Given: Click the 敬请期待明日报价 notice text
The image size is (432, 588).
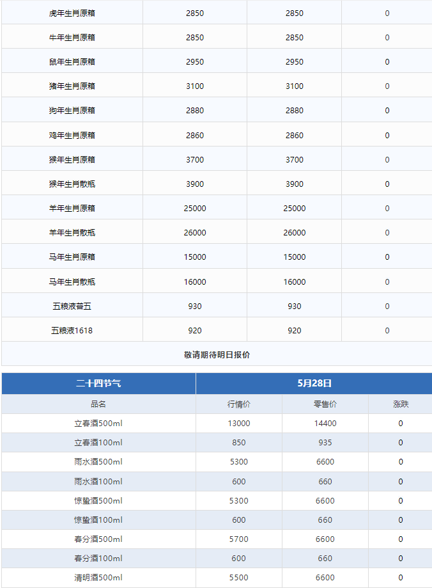Looking at the screenshot, I should point(217,354).
